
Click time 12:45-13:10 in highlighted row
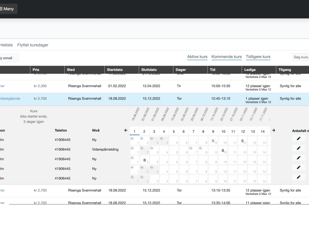tap(221, 99)
